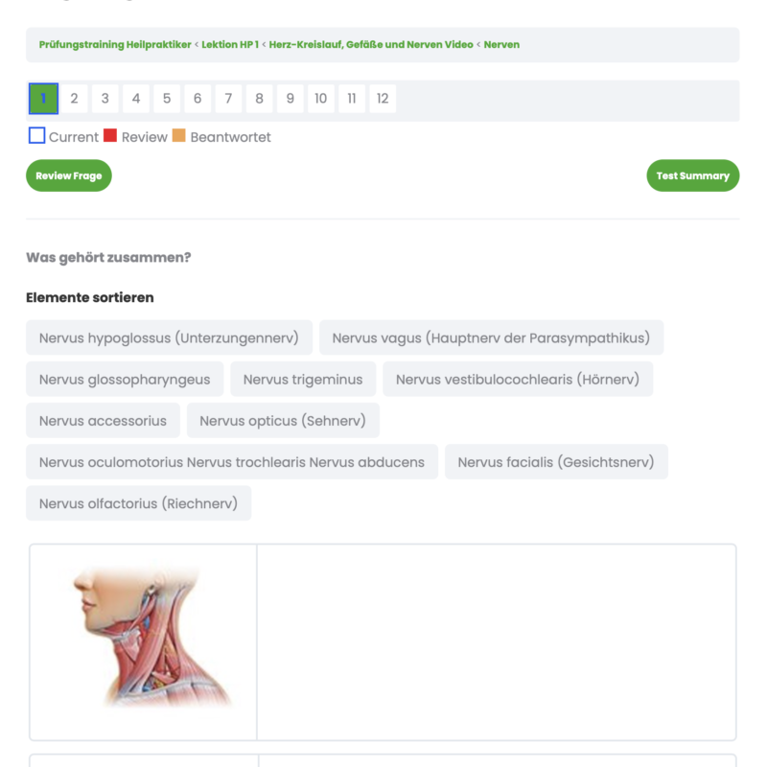Click Prüfungstraining Heilpraktiker breadcrumb link
This screenshot has height=767, width=767.
[x=115, y=45]
